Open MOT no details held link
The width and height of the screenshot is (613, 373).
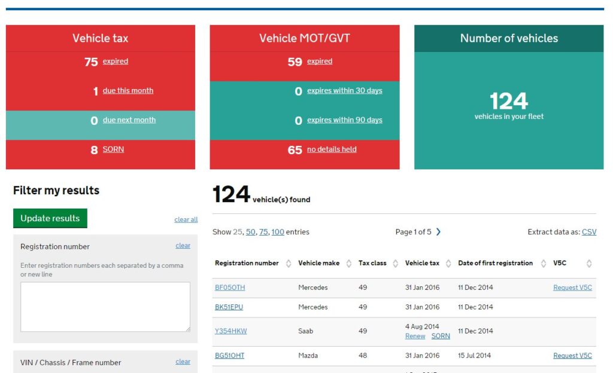332,149
